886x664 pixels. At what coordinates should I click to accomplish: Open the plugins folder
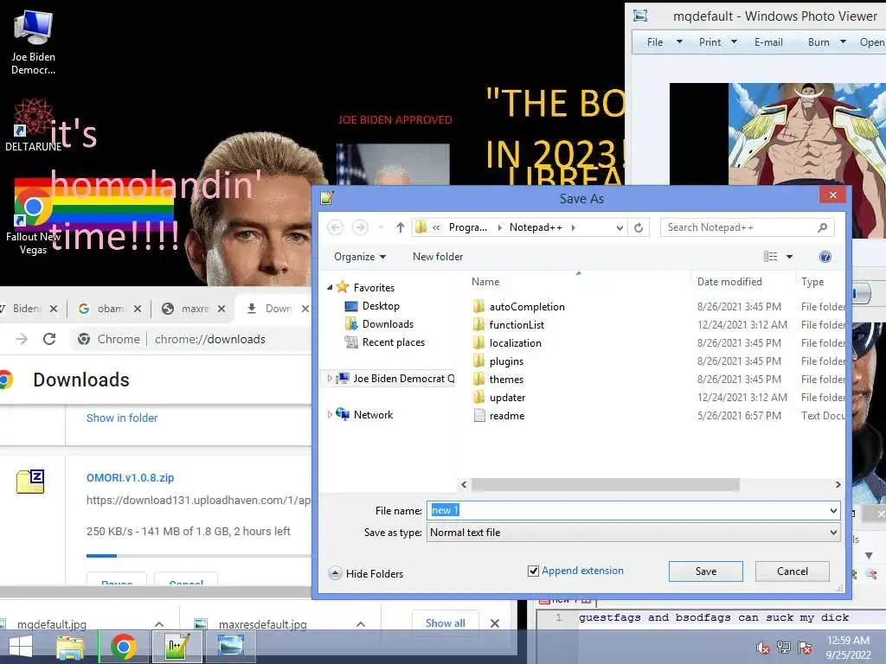pyautogui.click(x=498, y=361)
